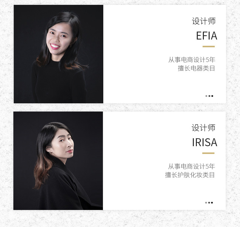Click the 设计师 title above IRISA

pyautogui.click(x=204, y=128)
